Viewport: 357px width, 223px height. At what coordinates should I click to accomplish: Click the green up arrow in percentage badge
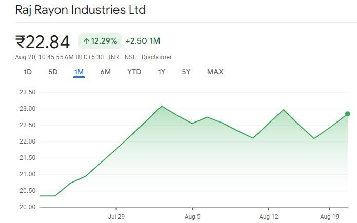(x=86, y=41)
